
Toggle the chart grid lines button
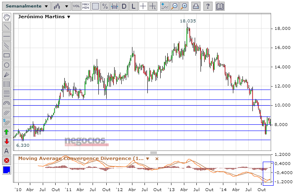tap(95, 6)
